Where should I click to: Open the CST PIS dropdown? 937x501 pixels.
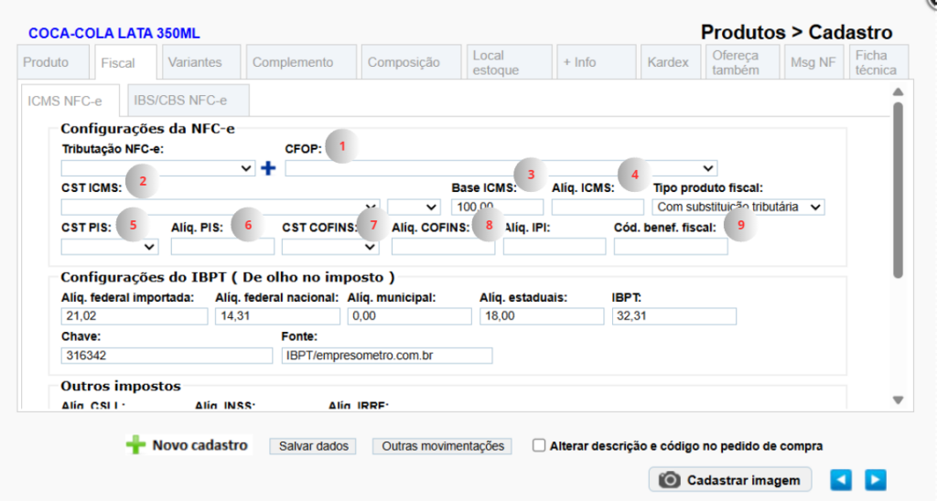click(x=110, y=247)
